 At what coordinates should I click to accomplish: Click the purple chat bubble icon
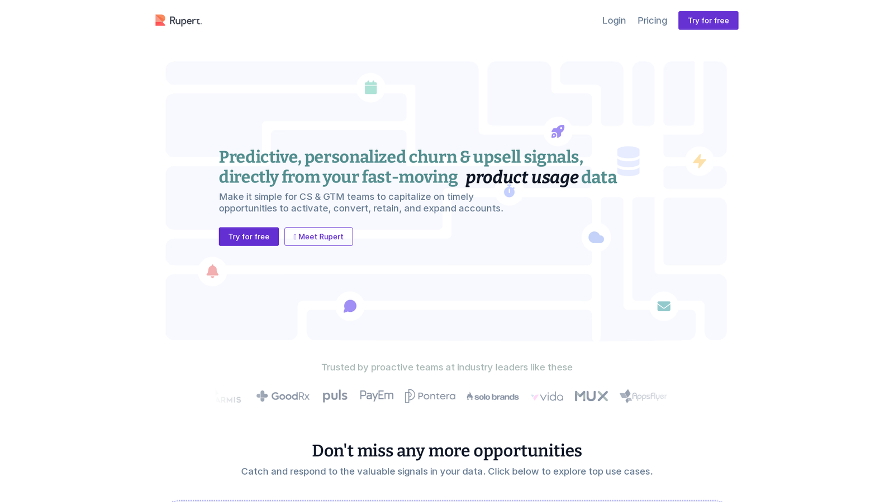coord(350,306)
